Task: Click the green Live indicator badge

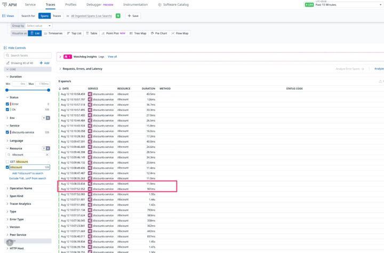Action: pos(309,5)
